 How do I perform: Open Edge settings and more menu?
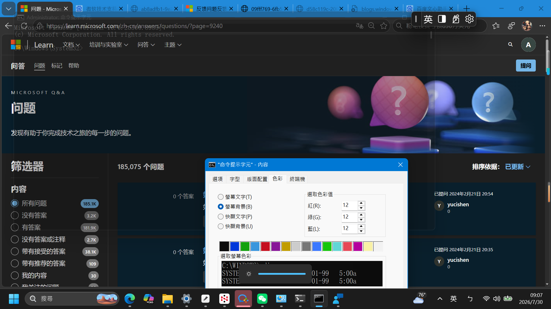click(x=542, y=26)
